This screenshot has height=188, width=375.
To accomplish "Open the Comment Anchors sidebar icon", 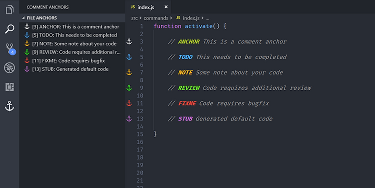I will pos(9,106).
